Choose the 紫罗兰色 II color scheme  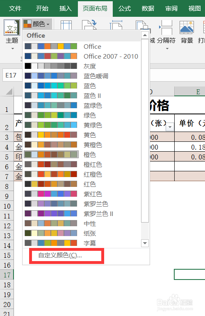[82, 214]
